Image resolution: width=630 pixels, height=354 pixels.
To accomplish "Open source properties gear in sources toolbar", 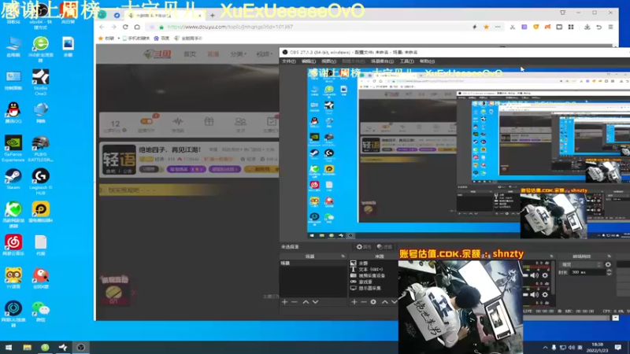I will click(x=373, y=302).
